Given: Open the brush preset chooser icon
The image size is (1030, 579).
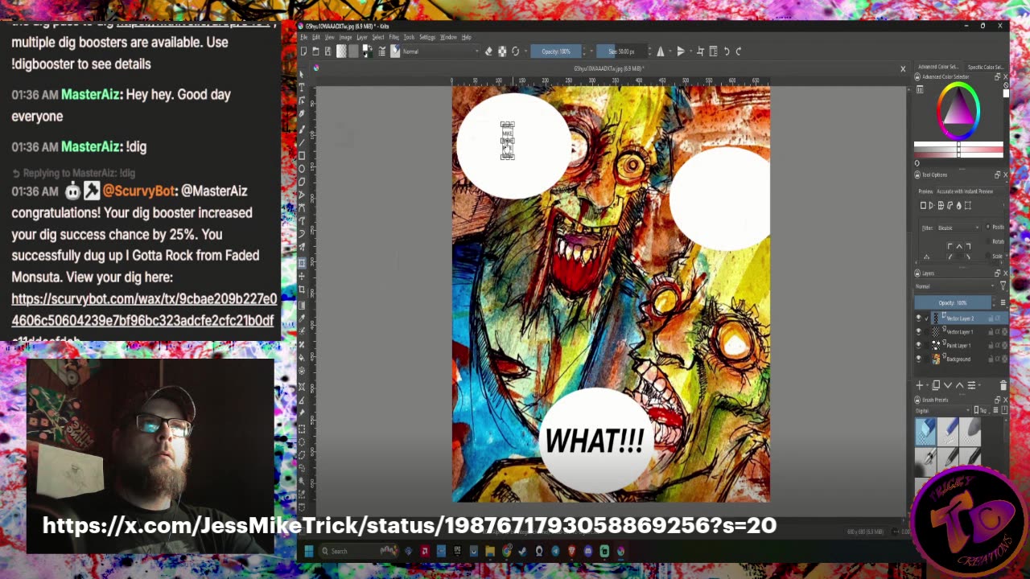Looking at the screenshot, I should pos(395,51).
